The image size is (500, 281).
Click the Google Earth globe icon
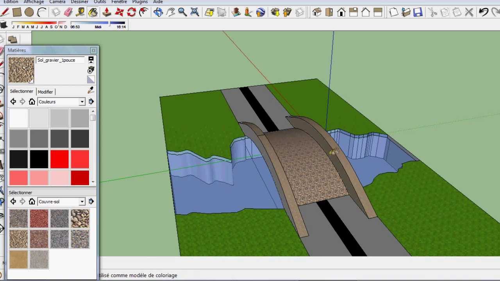pos(261,12)
